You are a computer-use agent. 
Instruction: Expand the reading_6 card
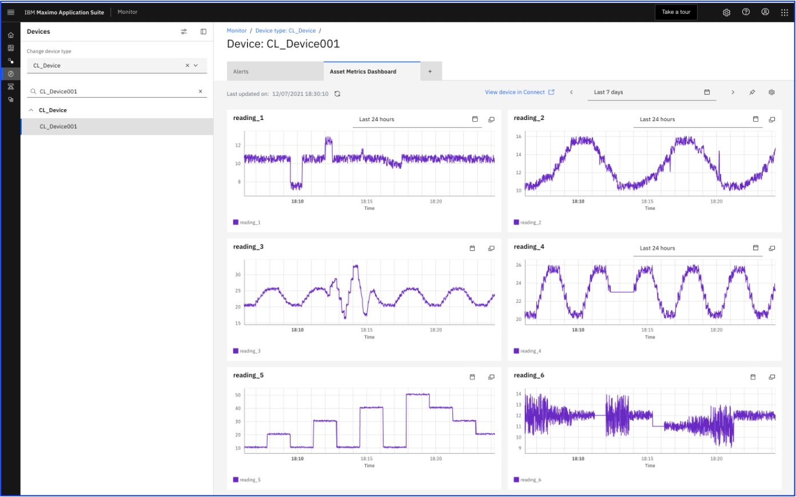(772, 377)
